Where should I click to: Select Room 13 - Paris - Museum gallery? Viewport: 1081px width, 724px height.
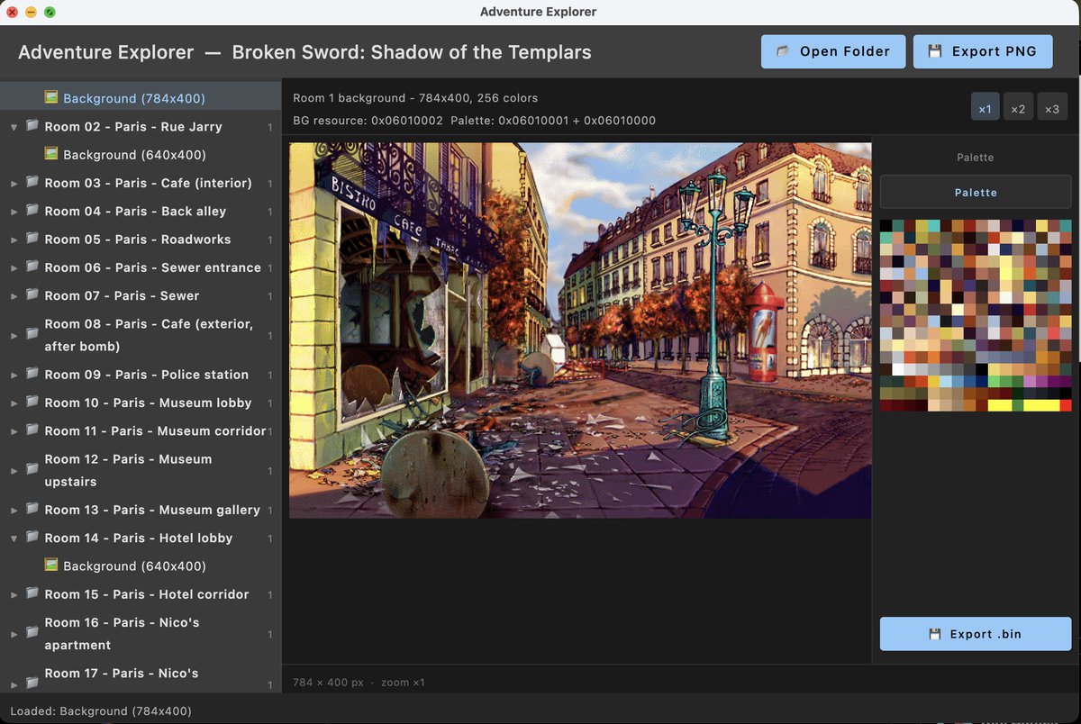(x=141, y=510)
